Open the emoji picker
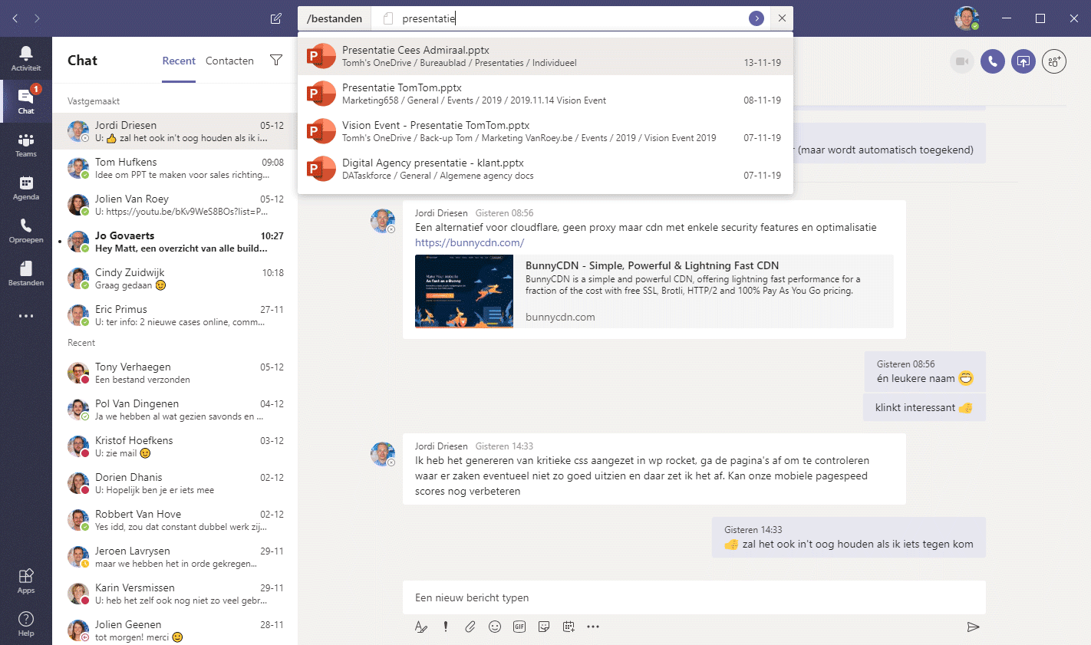 coord(495,627)
